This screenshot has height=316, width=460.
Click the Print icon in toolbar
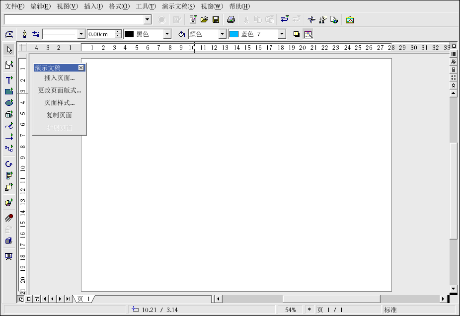click(230, 20)
